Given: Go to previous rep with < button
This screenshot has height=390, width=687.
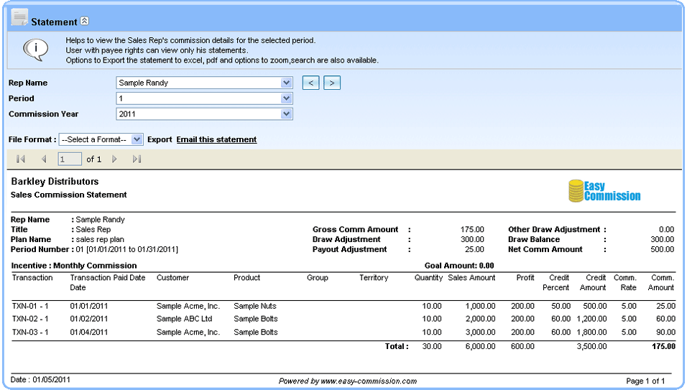Looking at the screenshot, I should (310, 83).
